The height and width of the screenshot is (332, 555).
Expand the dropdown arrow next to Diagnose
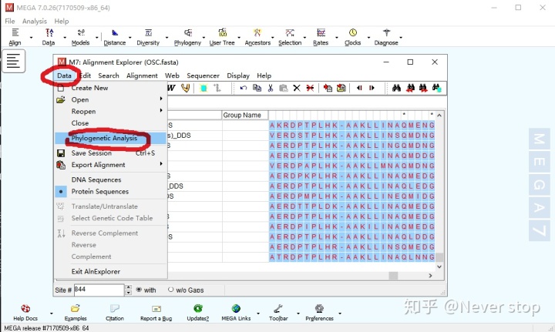pos(401,38)
